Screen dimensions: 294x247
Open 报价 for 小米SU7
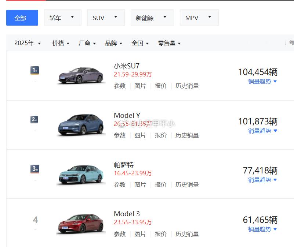(161, 86)
